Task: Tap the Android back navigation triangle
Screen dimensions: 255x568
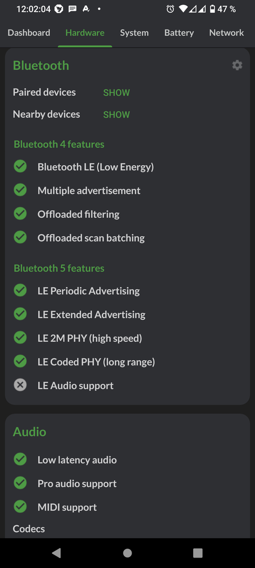Action: click(x=56, y=553)
